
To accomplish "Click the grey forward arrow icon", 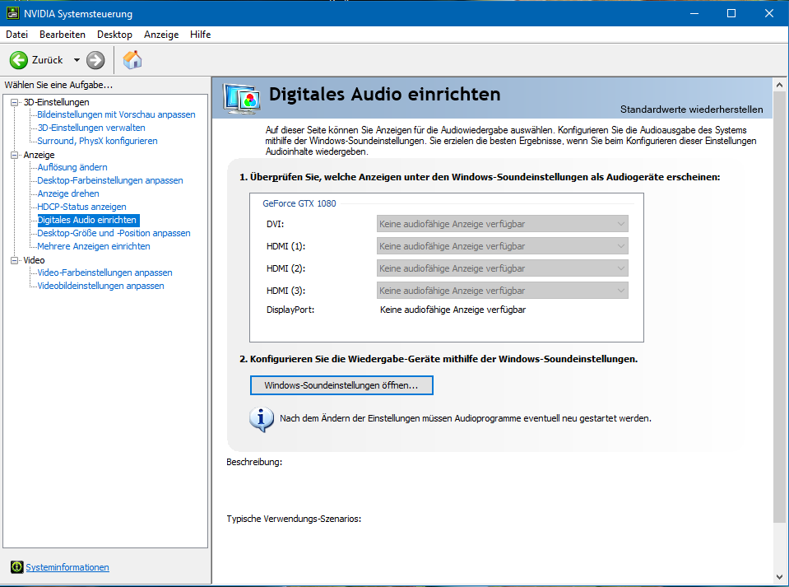I will click(95, 60).
